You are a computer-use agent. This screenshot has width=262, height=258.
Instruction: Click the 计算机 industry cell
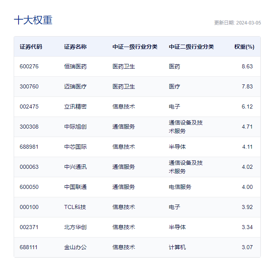pos(177,247)
